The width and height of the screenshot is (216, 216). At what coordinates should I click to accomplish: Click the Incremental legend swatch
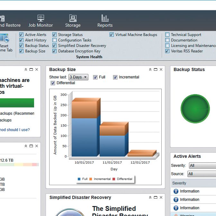pyautogui.click(x=91, y=179)
